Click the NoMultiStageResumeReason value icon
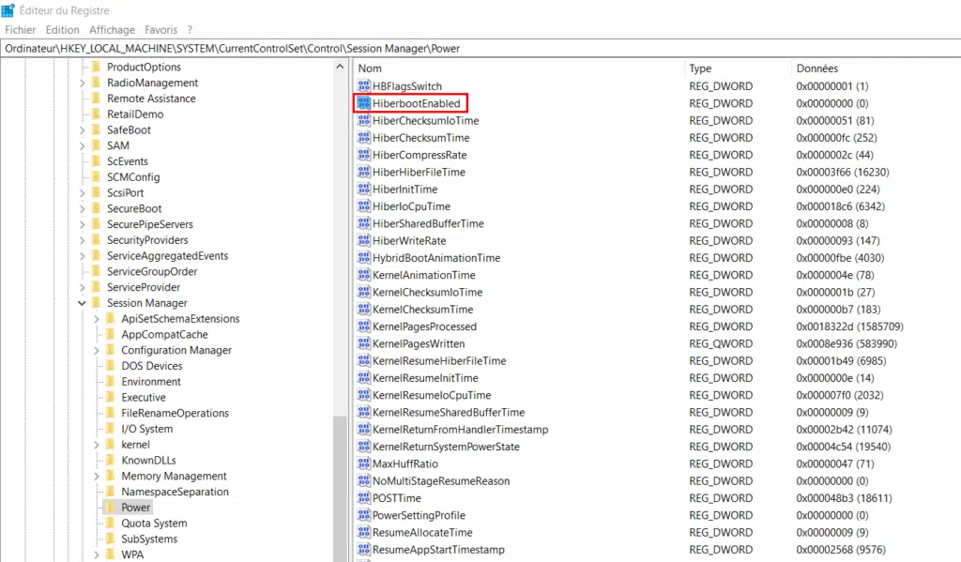The width and height of the screenshot is (961, 562). click(x=364, y=480)
